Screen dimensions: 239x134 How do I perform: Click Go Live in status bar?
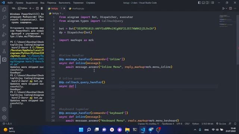point(221,124)
